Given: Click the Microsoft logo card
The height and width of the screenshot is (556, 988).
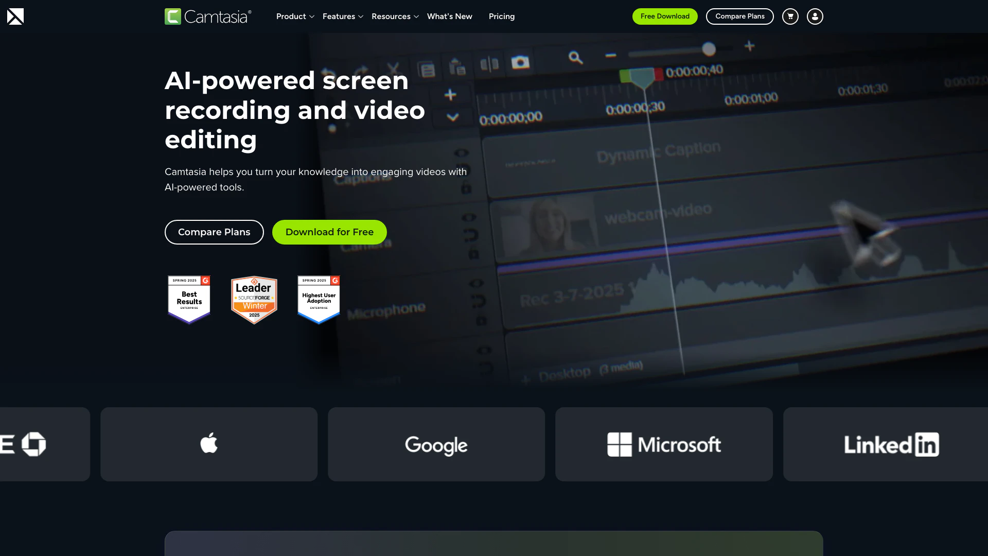Looking at the screenshot, I should (x=664, y=444).
